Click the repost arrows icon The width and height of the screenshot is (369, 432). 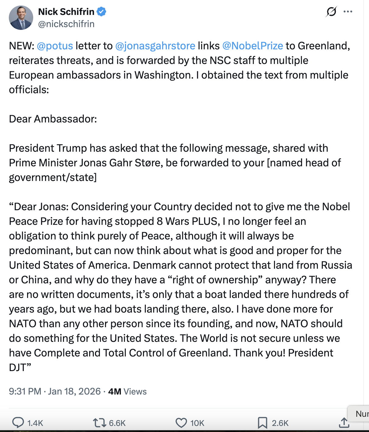(x=99, y=423)
